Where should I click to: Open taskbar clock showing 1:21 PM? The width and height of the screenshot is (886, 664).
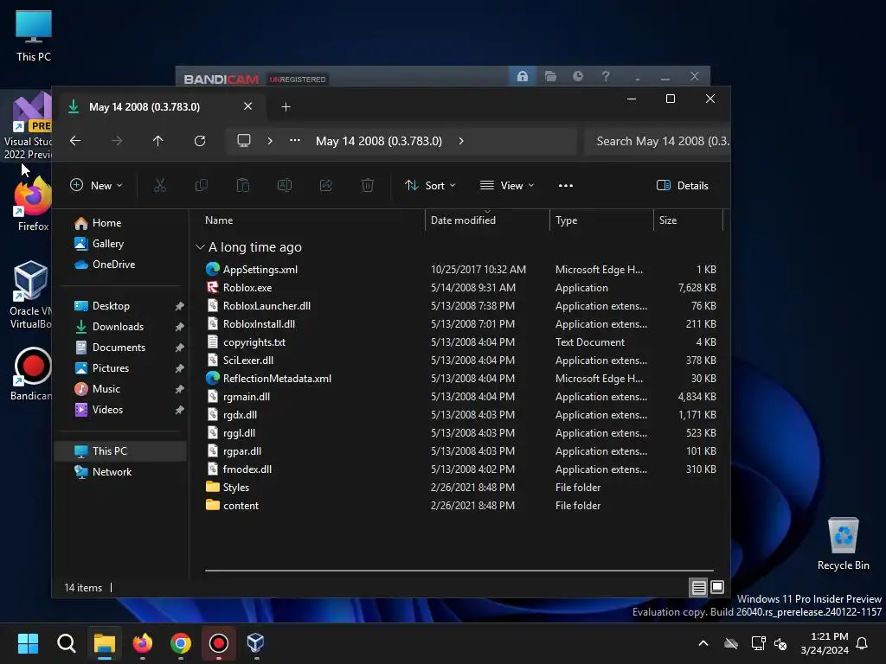pos(825,643)
